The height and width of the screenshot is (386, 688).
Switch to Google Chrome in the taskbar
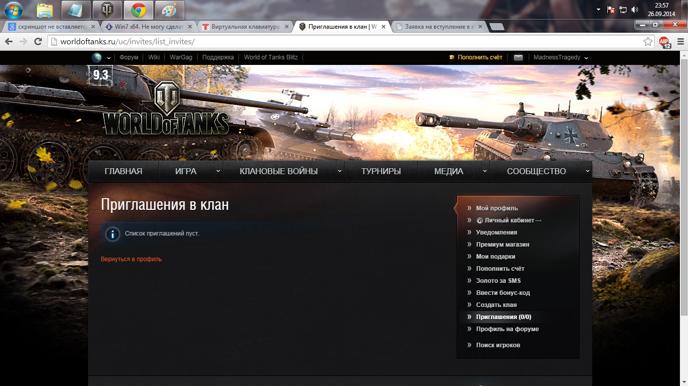click(x=139, y=10)
